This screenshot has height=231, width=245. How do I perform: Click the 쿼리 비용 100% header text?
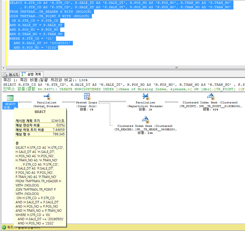tap(45, 80)
